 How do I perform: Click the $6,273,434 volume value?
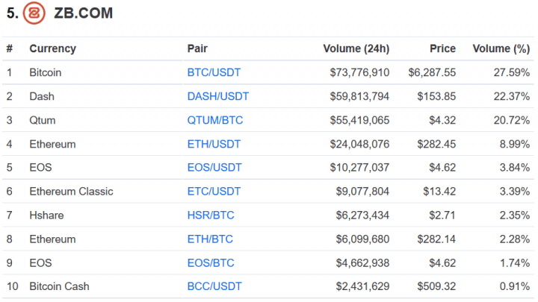click(362, 216)
